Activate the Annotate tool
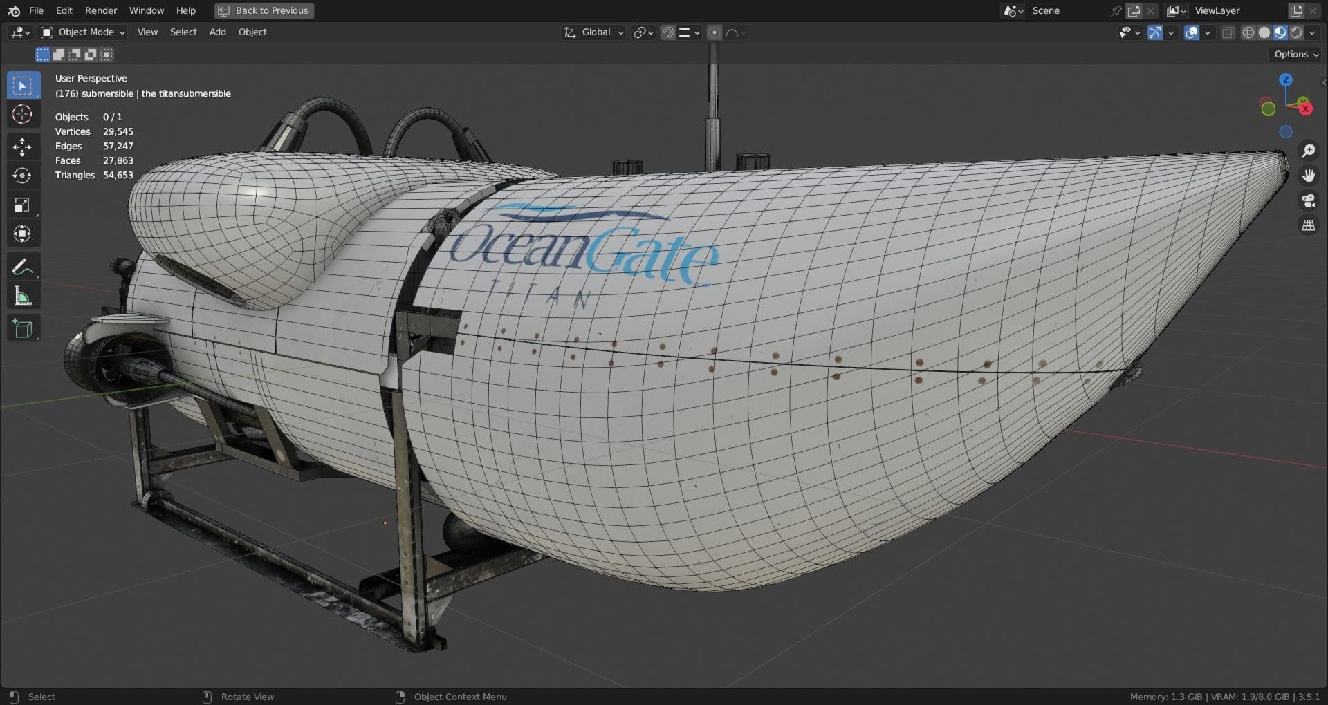Screen dimensions: 1328x705 23,266
